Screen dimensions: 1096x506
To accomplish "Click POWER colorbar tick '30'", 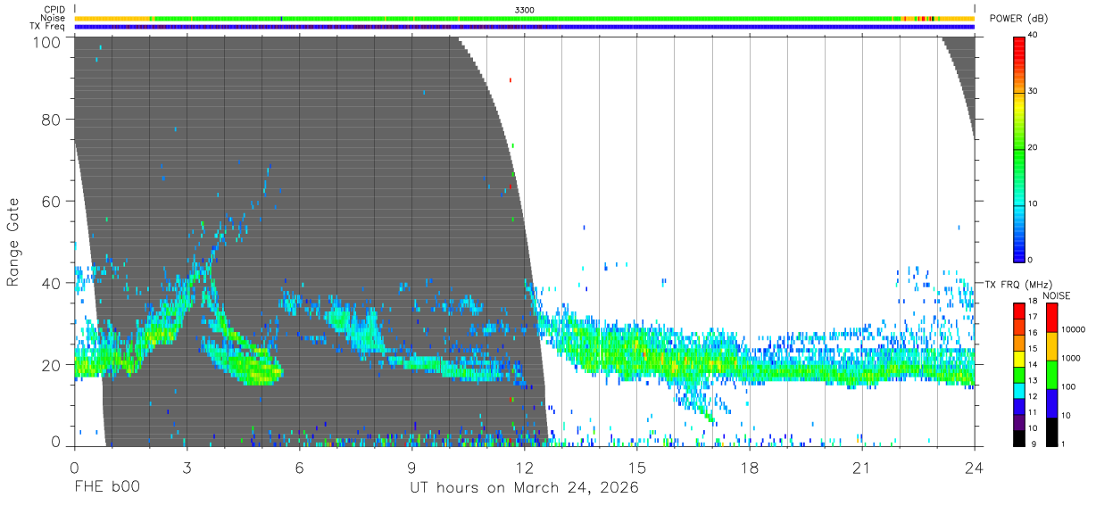I will point(1034,91).
